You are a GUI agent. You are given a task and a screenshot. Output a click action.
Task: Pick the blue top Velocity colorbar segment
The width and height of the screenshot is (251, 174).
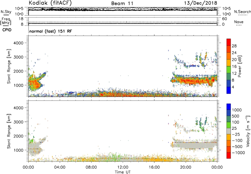229,107
